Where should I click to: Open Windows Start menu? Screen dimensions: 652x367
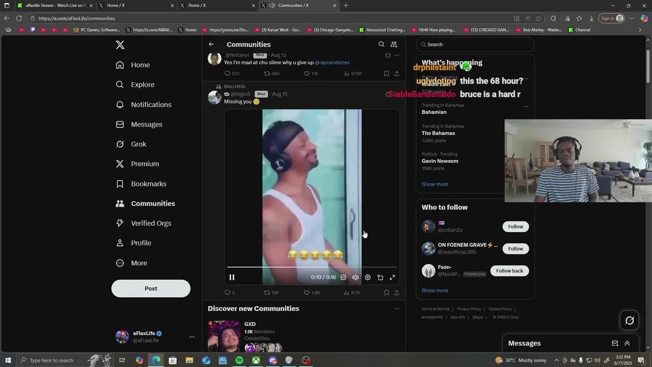point(8,360)
